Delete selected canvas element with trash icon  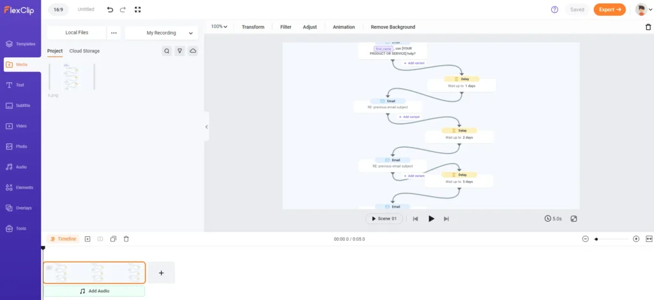648,27
